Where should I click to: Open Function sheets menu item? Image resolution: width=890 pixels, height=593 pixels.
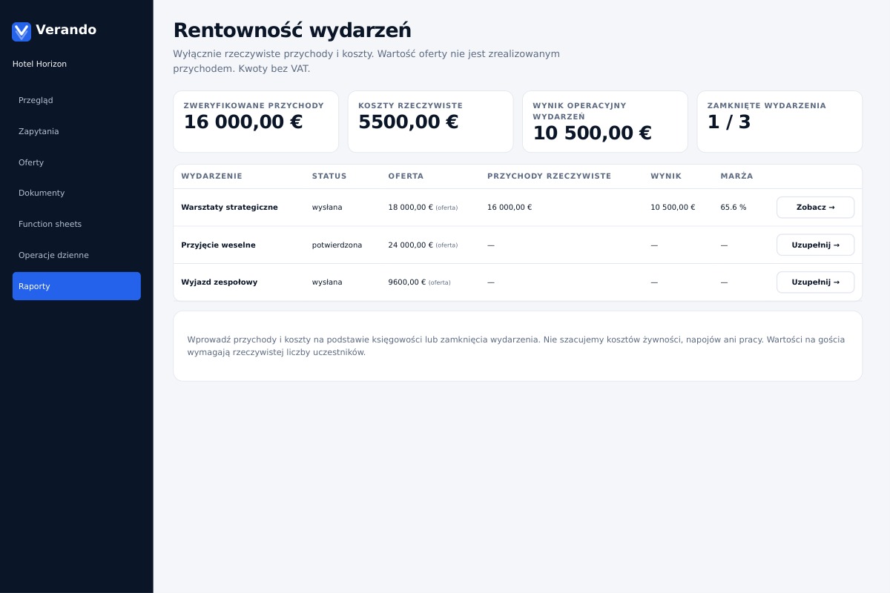76,224
